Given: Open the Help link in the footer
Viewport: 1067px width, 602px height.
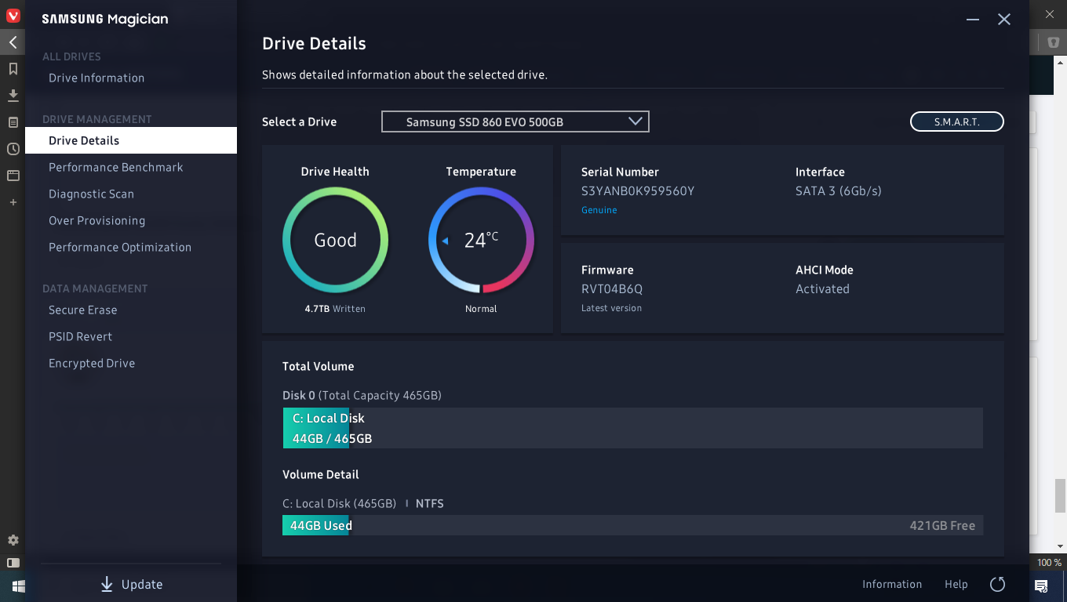Looking at the screenshot, I should [956, 584].
